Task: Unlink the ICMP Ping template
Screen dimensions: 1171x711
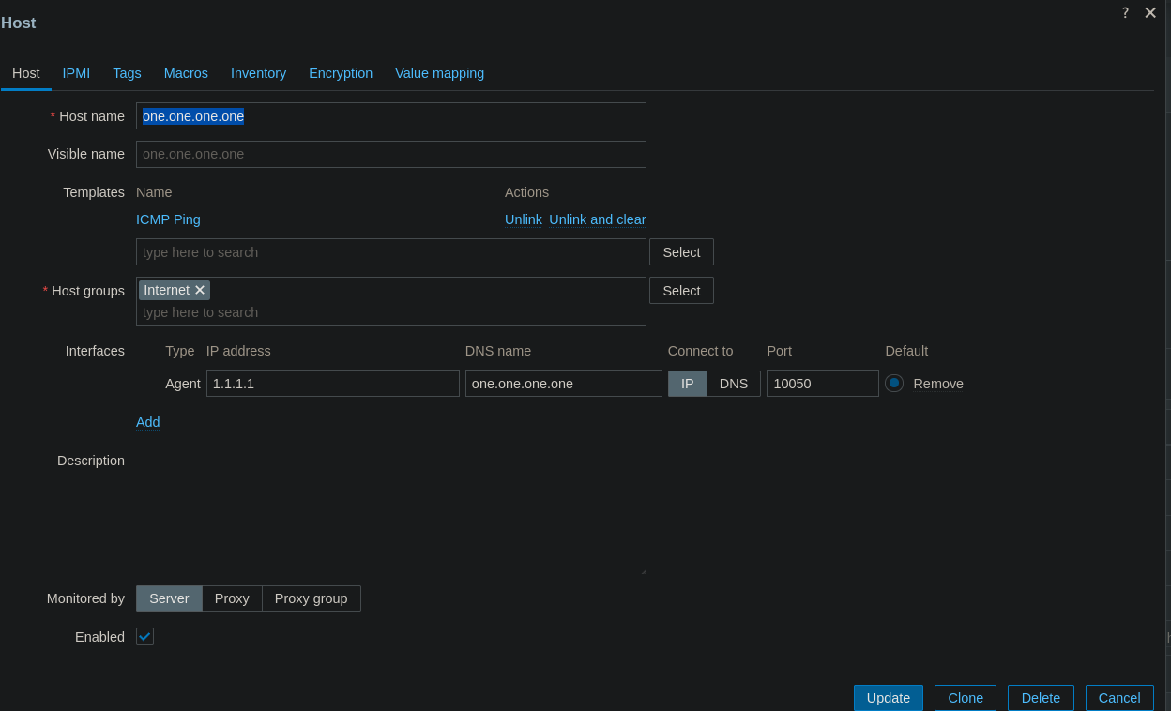Action: tap(524, 219)
